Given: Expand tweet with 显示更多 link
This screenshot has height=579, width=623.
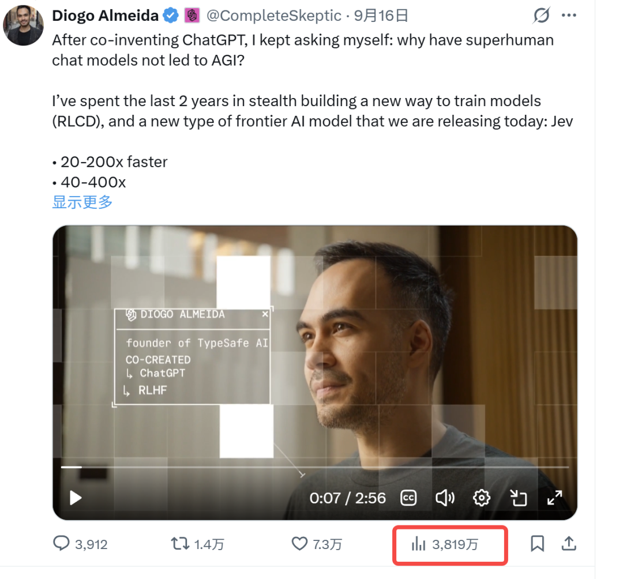Looking at the screenshot, I should point(82,202).
